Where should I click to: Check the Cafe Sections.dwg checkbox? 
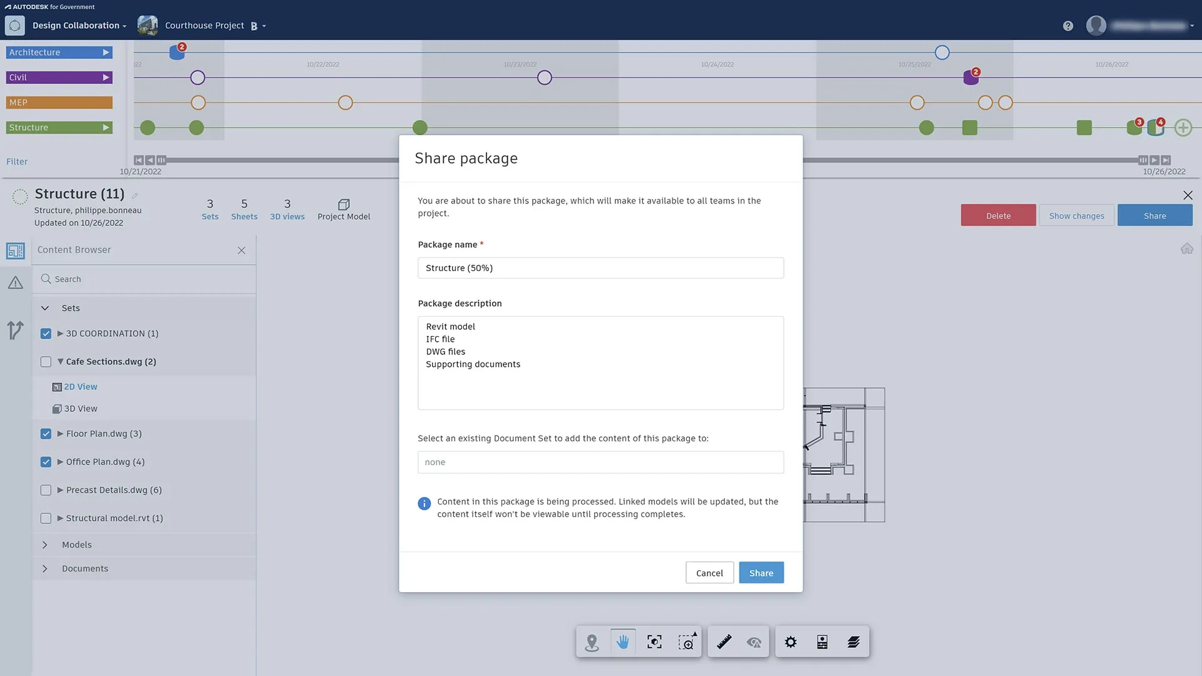(x=46, y=362)
